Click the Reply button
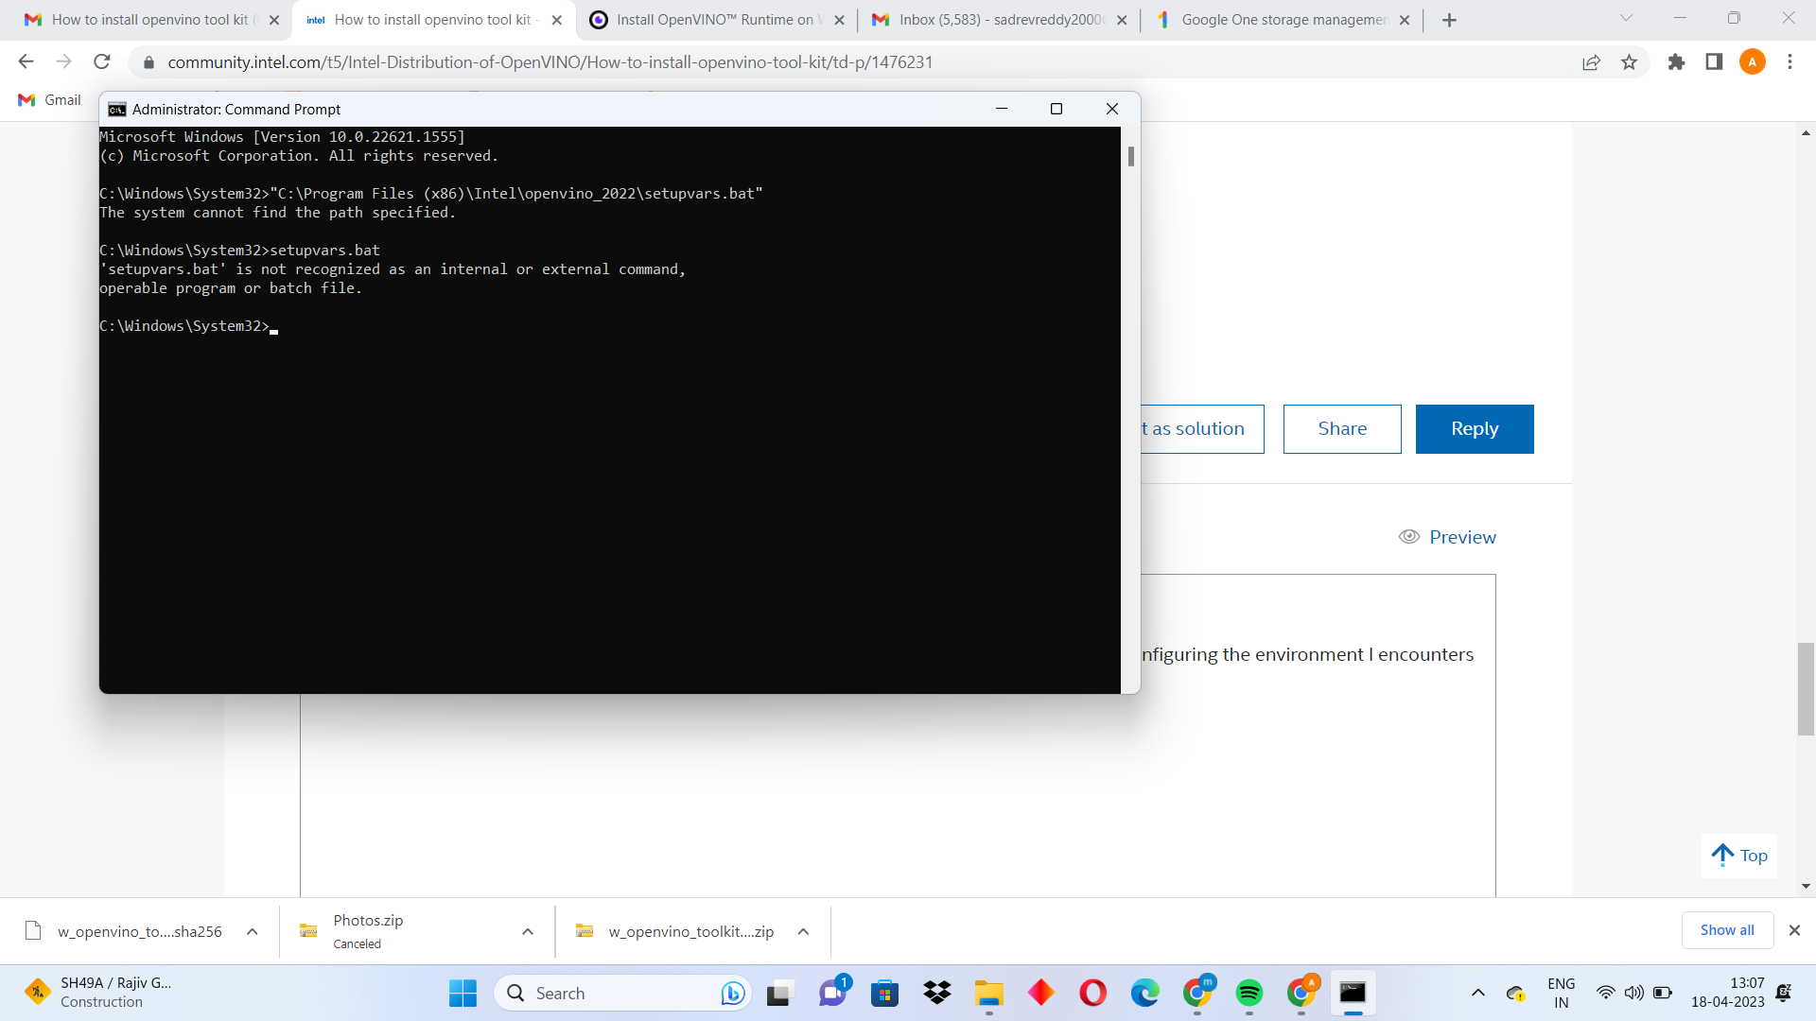The width and height of the screenshot is (1816, 1021). tap(1474, 428)
